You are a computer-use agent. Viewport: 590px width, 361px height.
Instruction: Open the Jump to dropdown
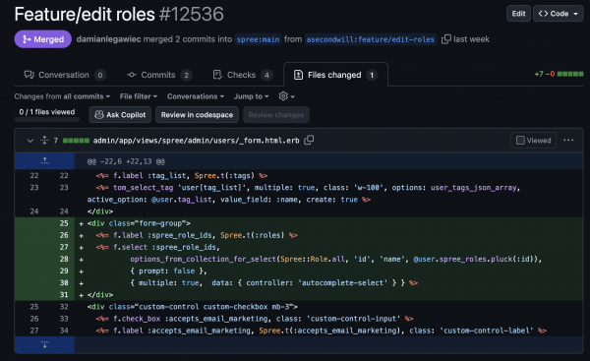click(x=252, y=96)
